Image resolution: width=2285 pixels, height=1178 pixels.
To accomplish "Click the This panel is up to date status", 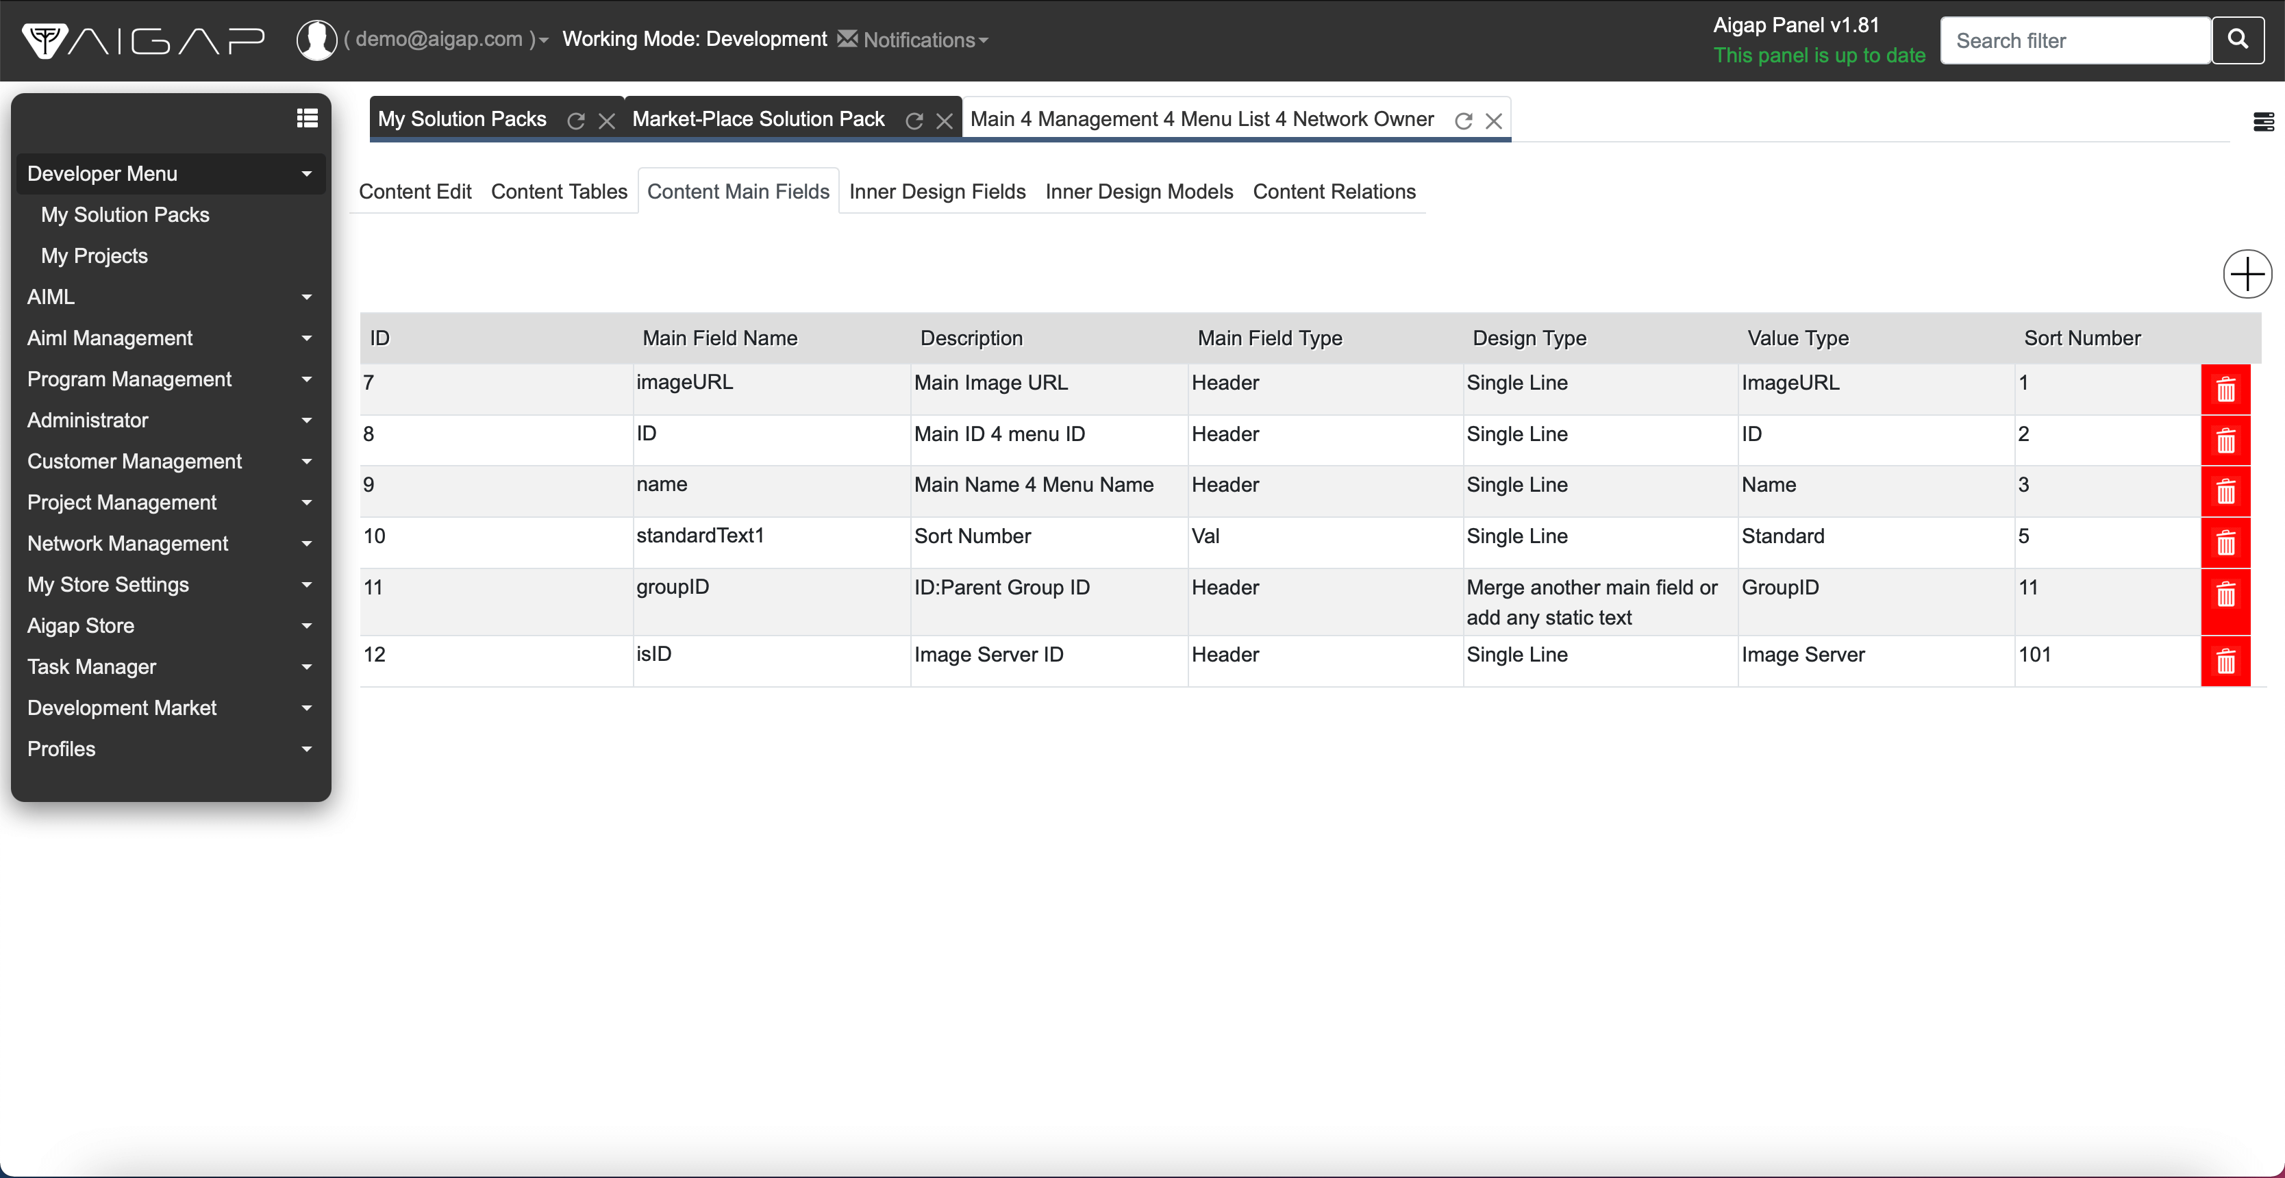I will [1819, 55].
